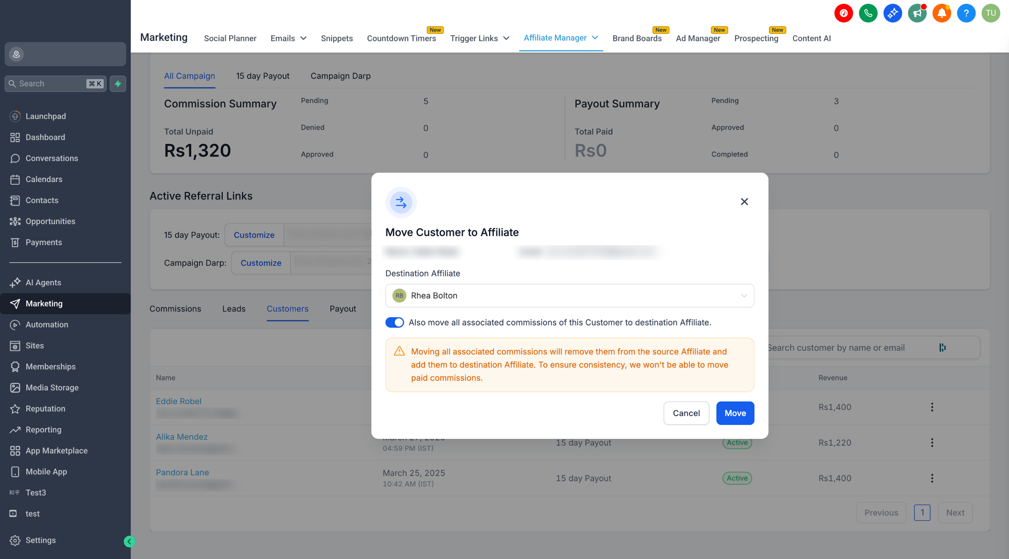This screenshot has width=1009, height=559.
Task: Click the green phone dialer icon
Action: pos(868,13)
